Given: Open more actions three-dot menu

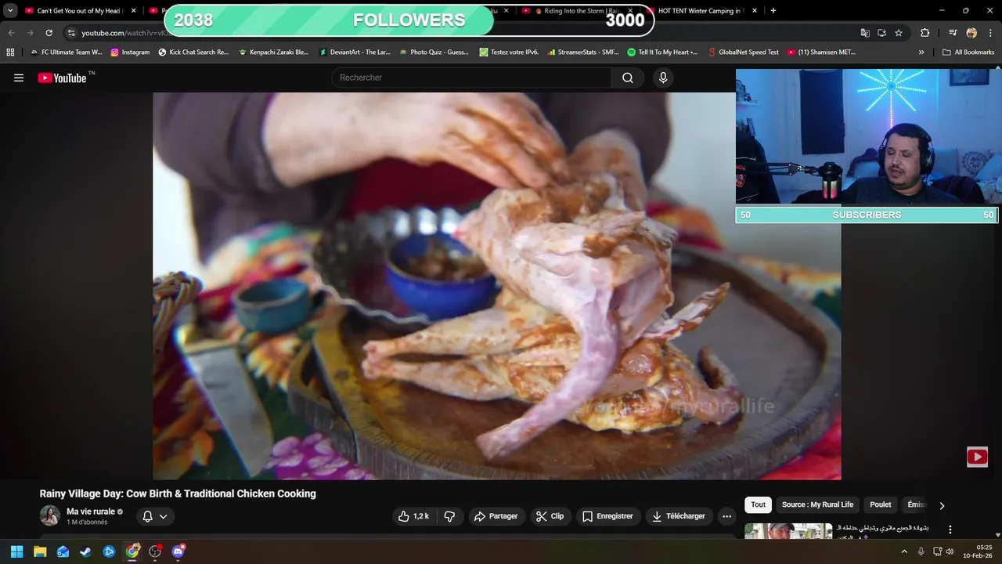Looking at the screenshot, I should [726, 516].
